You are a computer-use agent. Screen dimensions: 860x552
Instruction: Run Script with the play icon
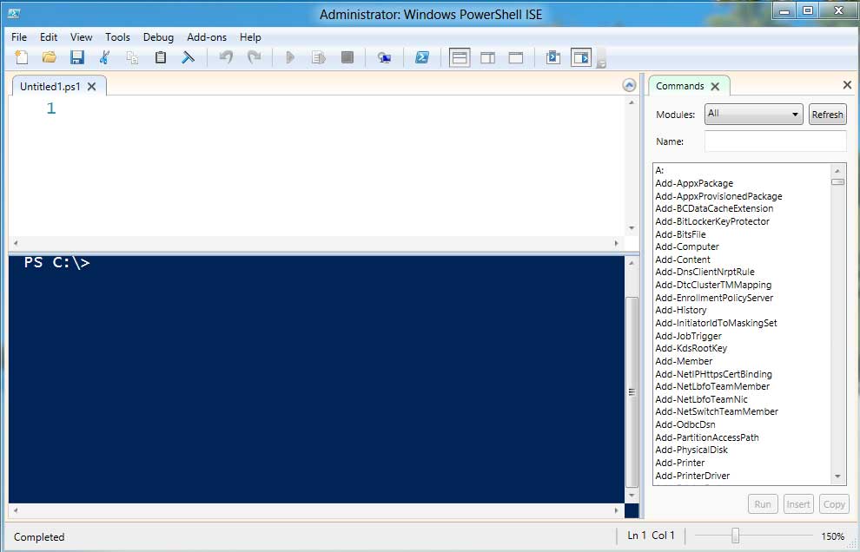pyautogui.click(x=290, y=57)
